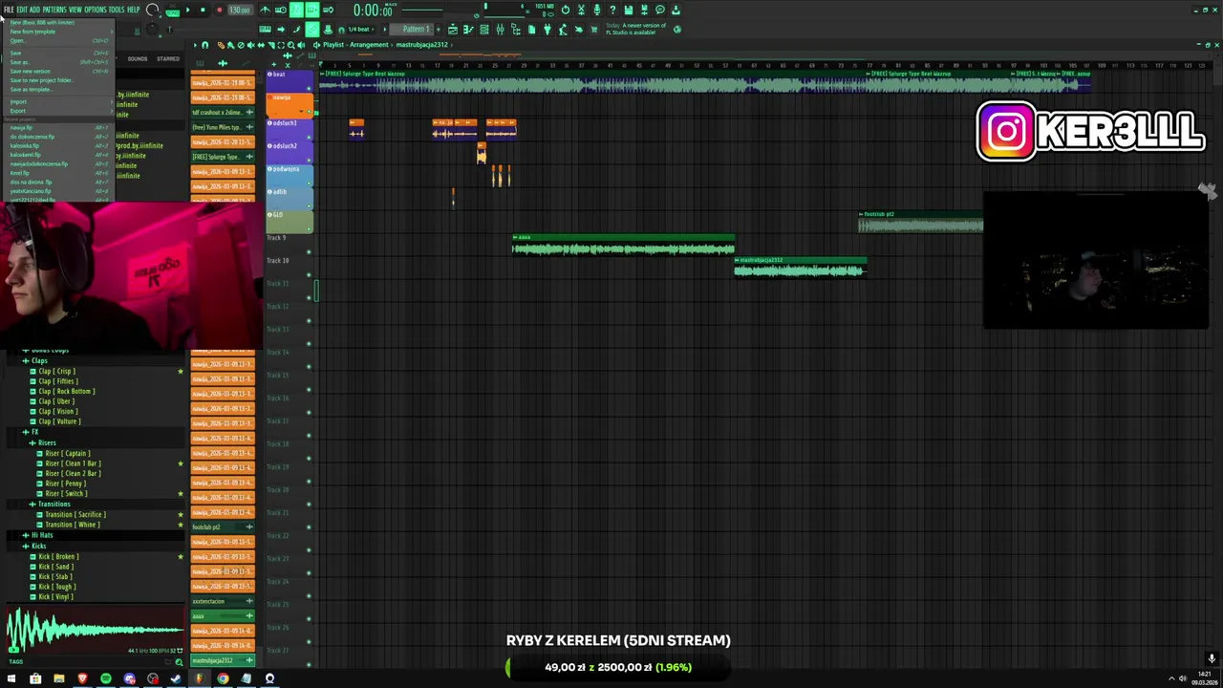This screenshot has height=688, width=1223.
Task: Open the EDIT menu
Action: point(22,10)
